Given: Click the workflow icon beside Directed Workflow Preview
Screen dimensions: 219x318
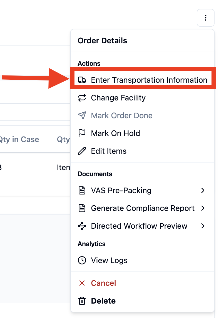Looking at the screenshot, I should [82, 226].
